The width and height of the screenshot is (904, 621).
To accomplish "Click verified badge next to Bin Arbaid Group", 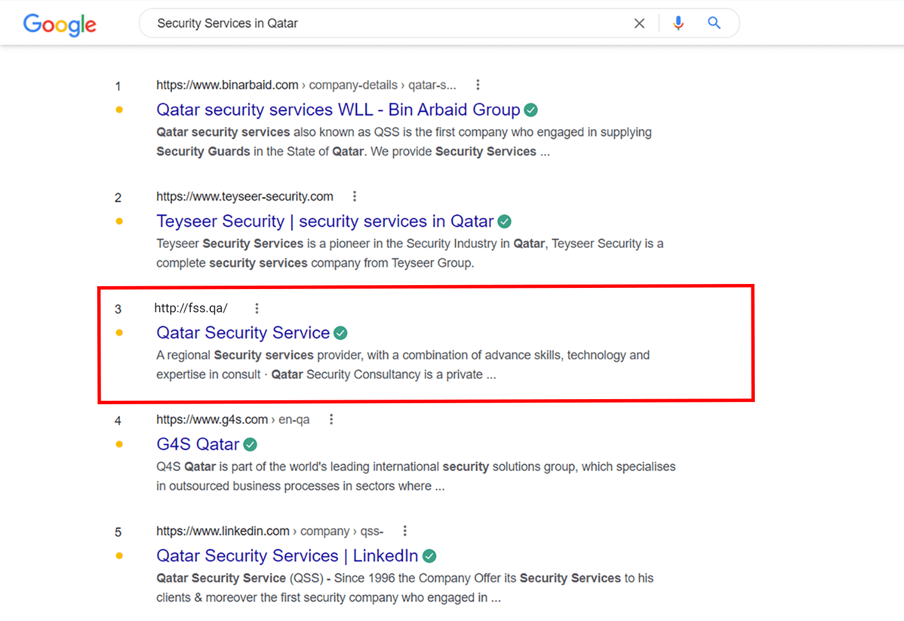I will tap(531, 110).
